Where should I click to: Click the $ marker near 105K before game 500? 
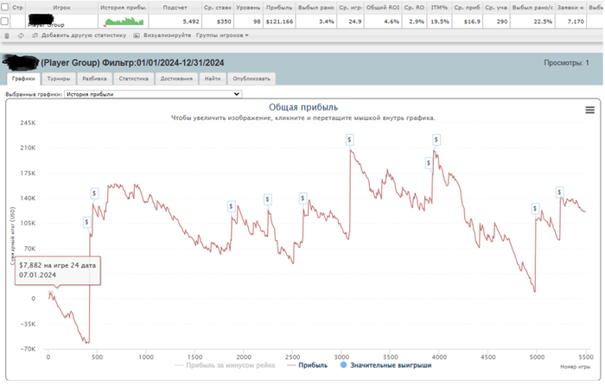(86, 223)
